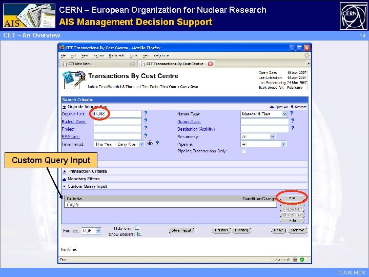Enable the Hide form checkbox

[x=137, y=228]
